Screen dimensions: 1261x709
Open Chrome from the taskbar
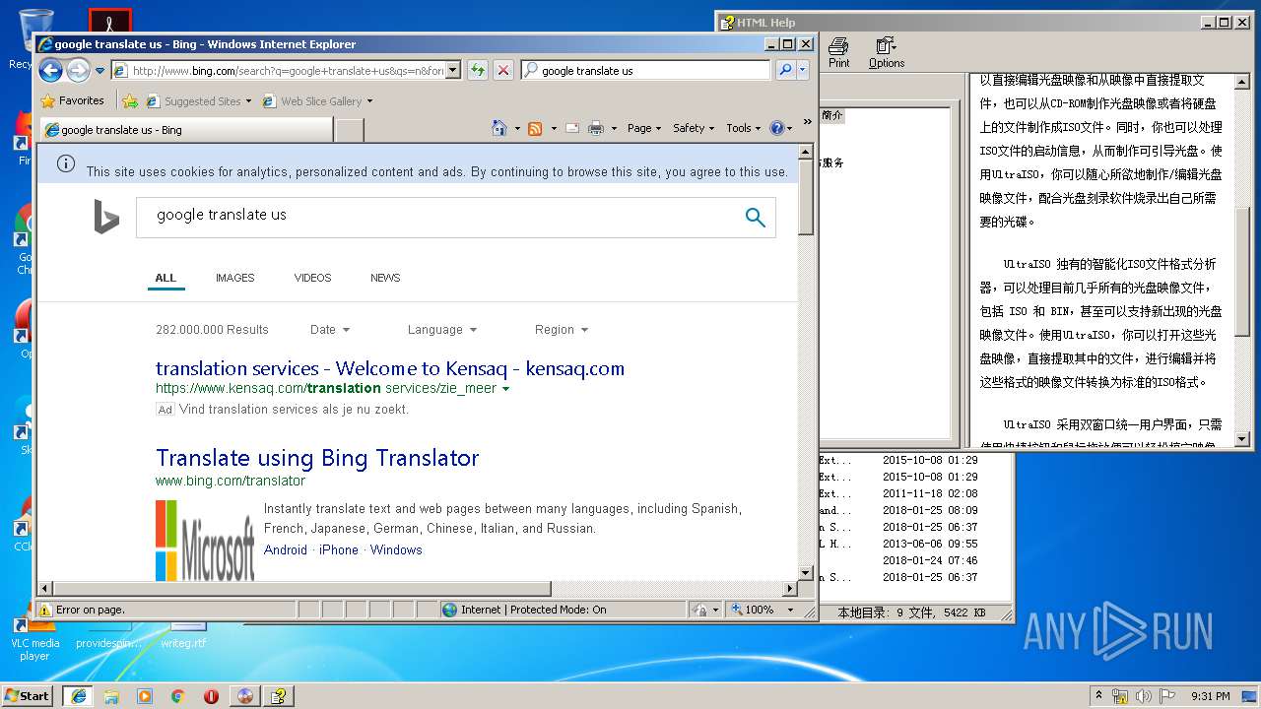pos(177,695)
